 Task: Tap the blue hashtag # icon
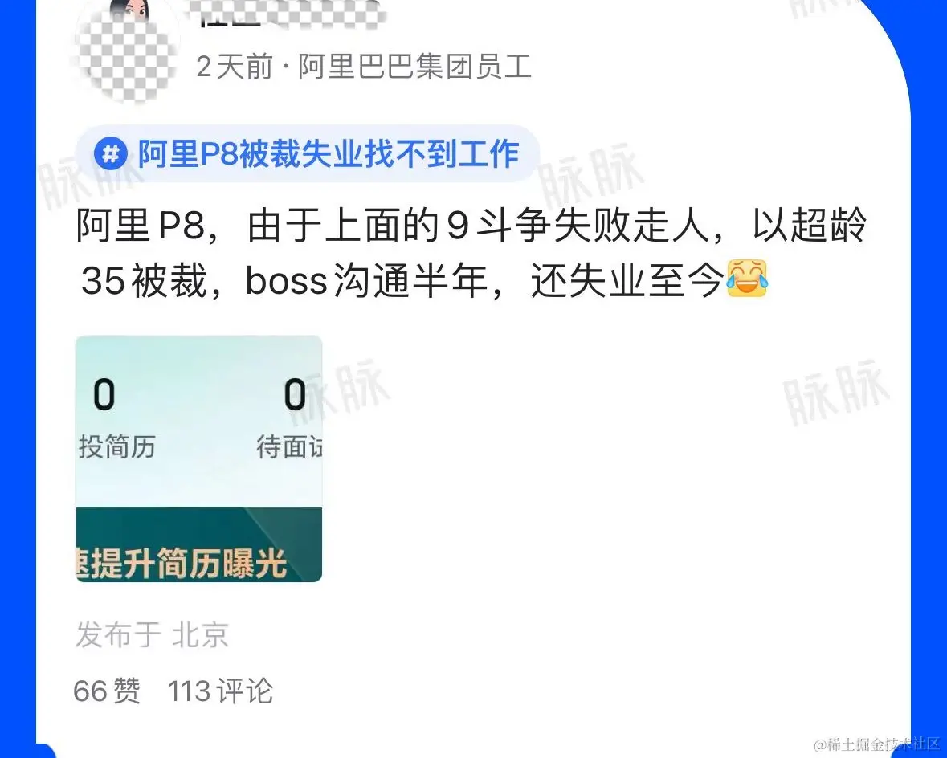click(110, 154)
